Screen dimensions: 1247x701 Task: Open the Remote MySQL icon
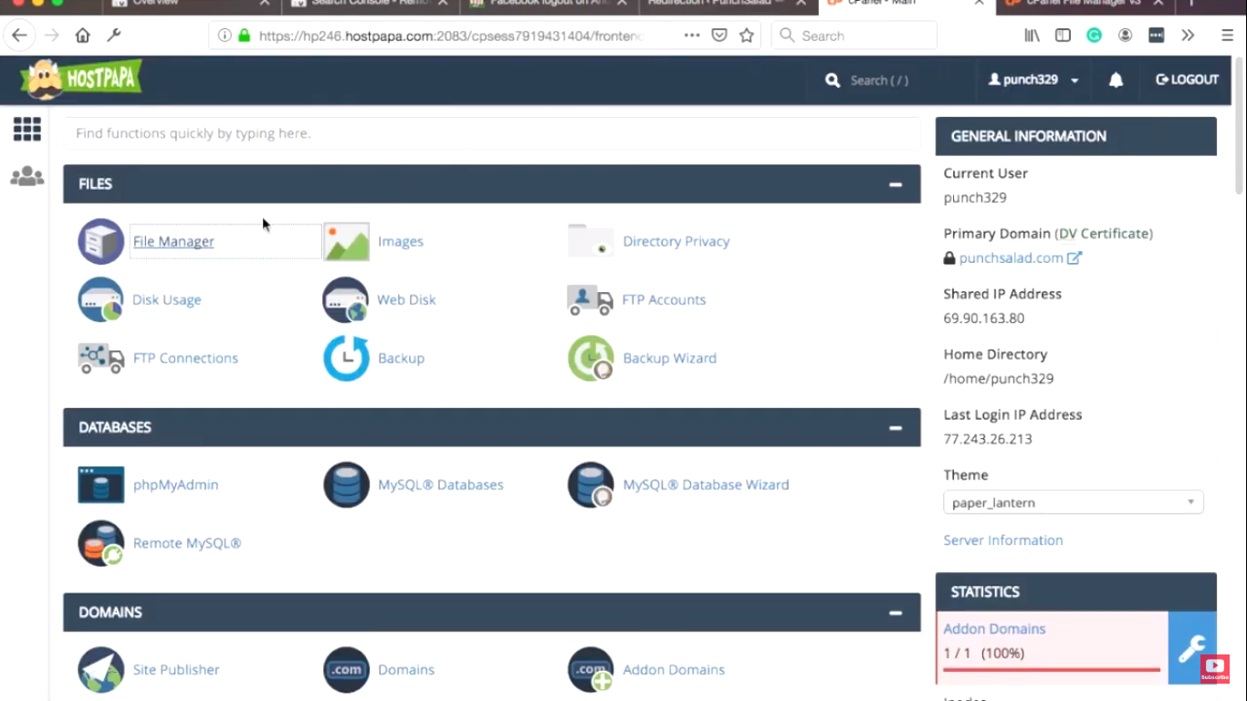(100, 543)
